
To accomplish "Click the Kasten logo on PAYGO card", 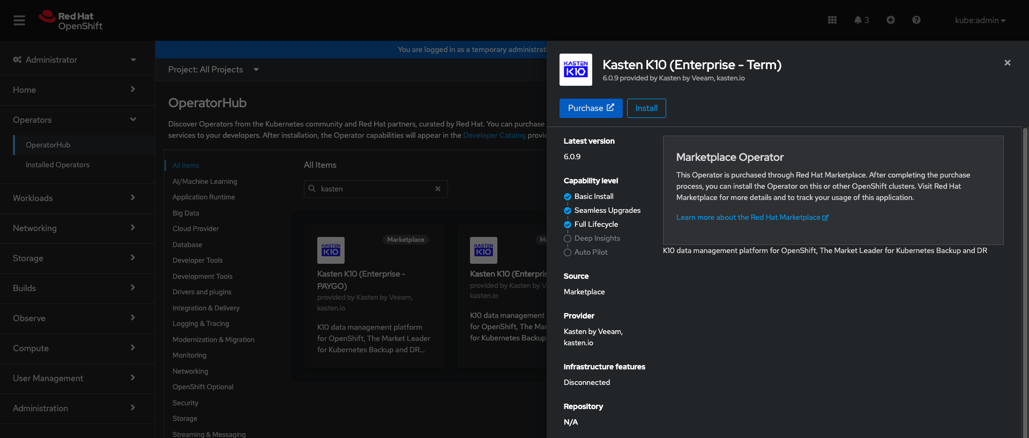I will [331, 250].
